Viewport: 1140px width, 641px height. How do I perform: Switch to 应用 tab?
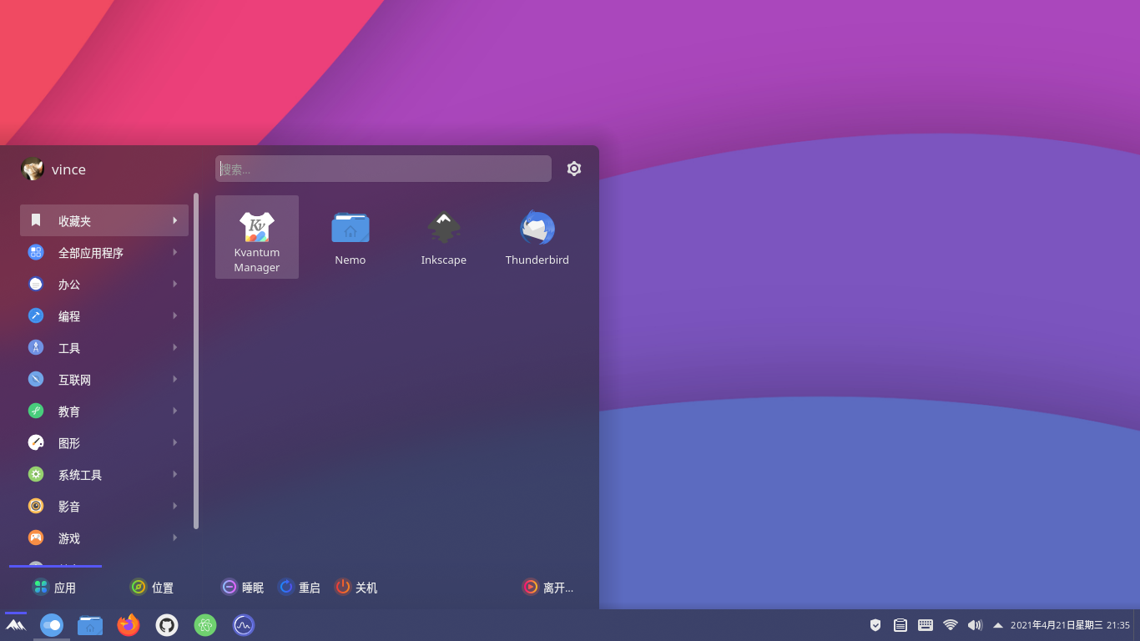tap(55, 587)
